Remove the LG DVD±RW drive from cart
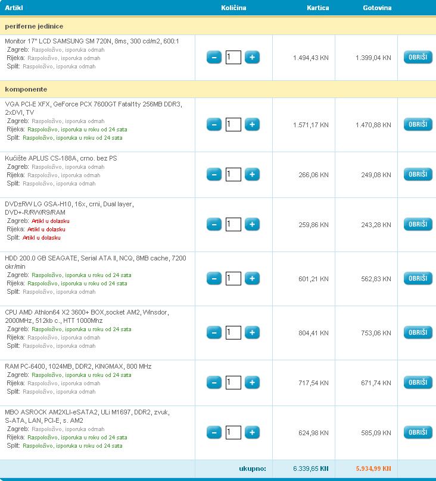The width and height of the screenshot is (436, 481). click(418, 225)
